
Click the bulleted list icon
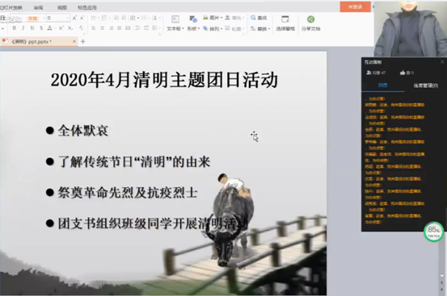[x=93, y=18]
